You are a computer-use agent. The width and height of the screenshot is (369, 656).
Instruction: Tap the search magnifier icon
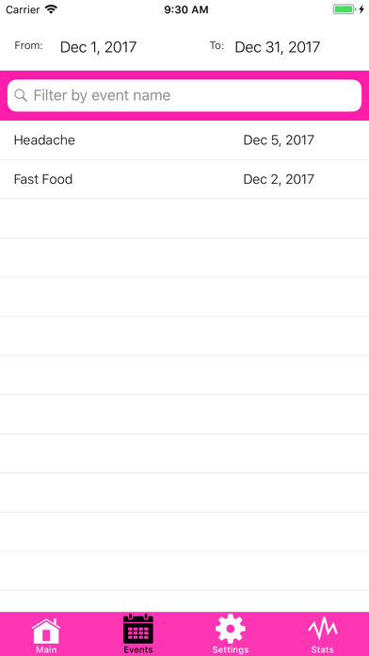click(21, 95)
